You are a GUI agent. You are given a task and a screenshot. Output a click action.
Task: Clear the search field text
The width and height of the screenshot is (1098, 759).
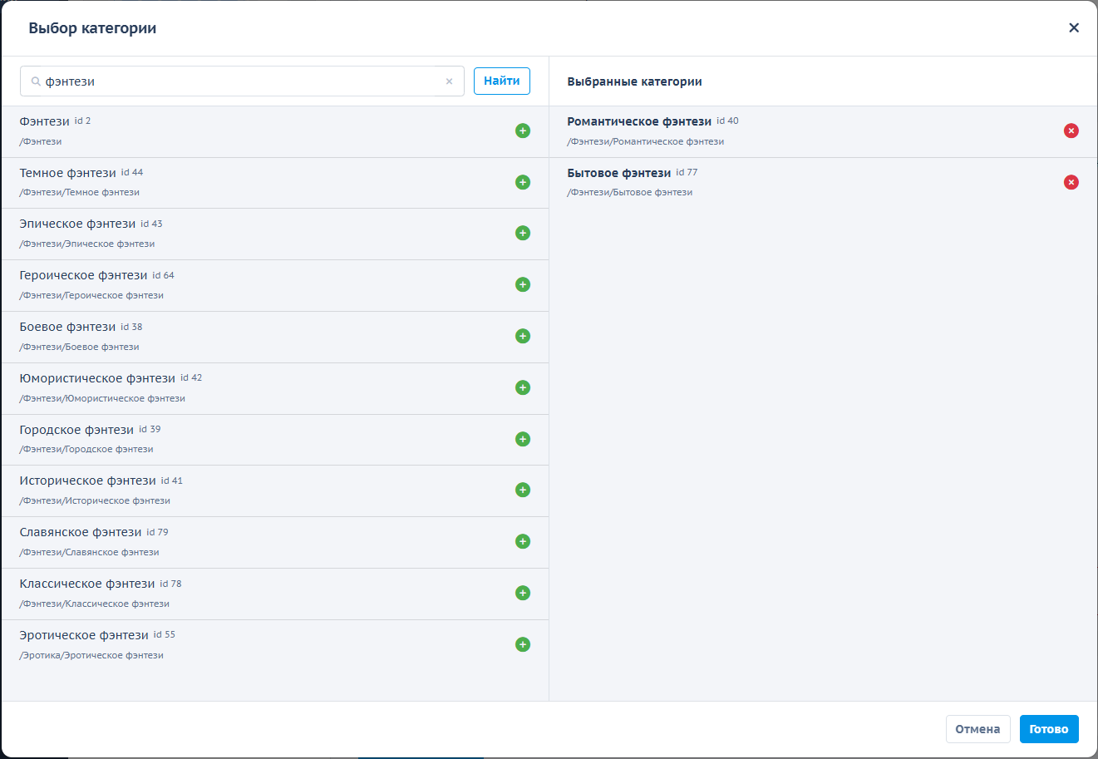click(449, 81)
